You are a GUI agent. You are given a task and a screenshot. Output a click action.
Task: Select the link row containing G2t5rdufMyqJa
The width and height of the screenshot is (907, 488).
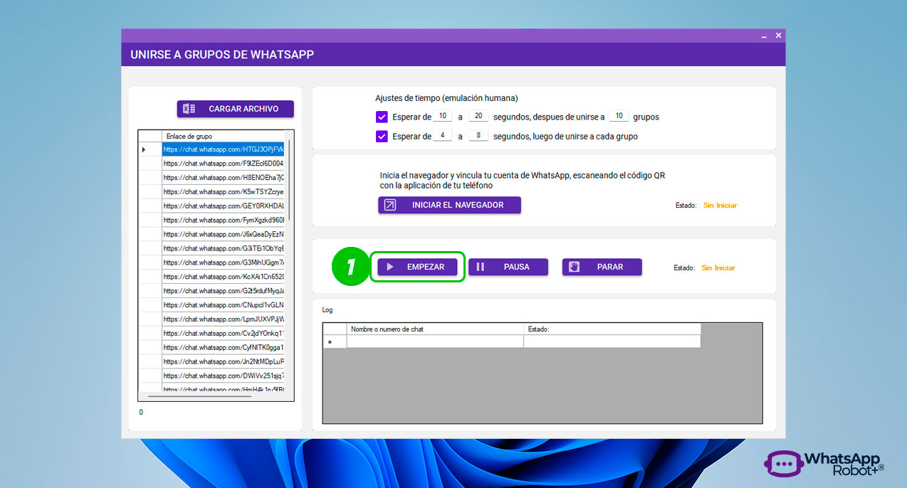click(223, 291)
